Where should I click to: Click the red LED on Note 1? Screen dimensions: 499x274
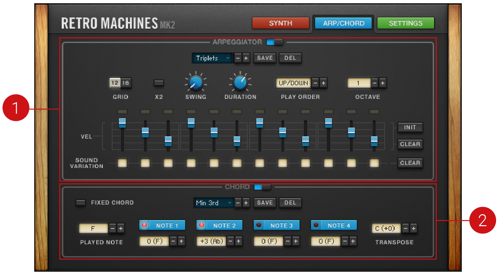coord(144,225)
